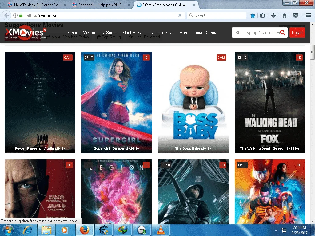Screen dimensions: 315x236
Task: Open the Legion EP 8 poster
Action: tap(117, 191)
